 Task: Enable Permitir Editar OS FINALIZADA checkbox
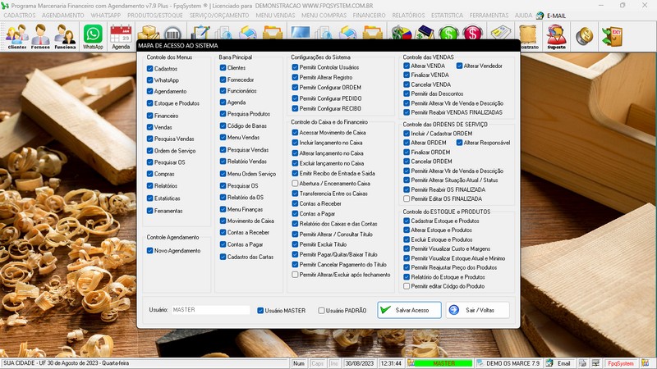[x=406, y=198]
